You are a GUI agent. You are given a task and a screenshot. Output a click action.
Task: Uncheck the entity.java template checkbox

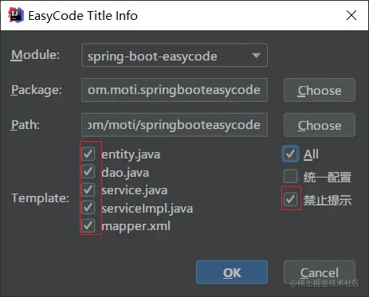(88, 154)
